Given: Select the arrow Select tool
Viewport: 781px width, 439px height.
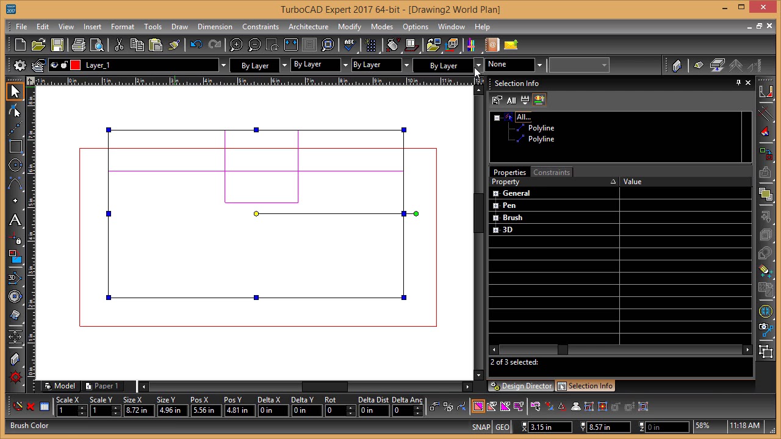Looking at the screenshot, I should pyautogui.click(x=15, y=91).
